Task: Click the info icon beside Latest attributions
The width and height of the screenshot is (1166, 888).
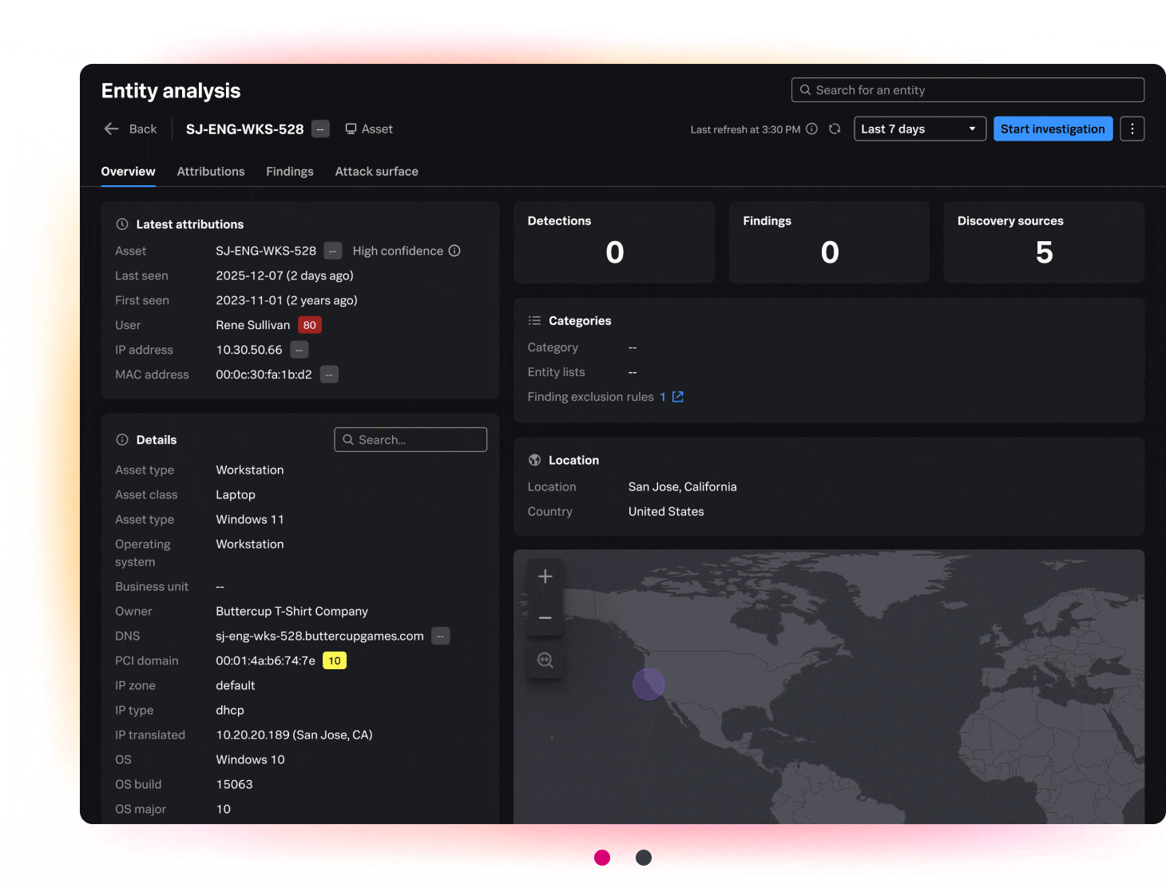Action: pyautogui.click(x=121, y=224)
